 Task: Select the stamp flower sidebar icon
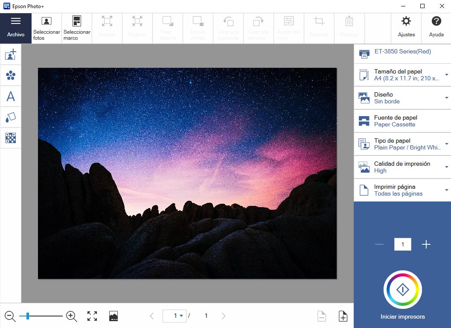11,76
